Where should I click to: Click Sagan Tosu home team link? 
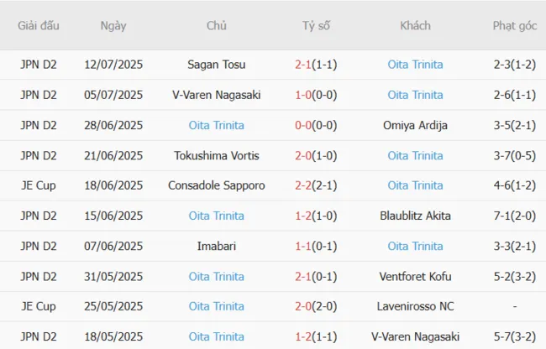pyautogui.click(x=217, y=65)
